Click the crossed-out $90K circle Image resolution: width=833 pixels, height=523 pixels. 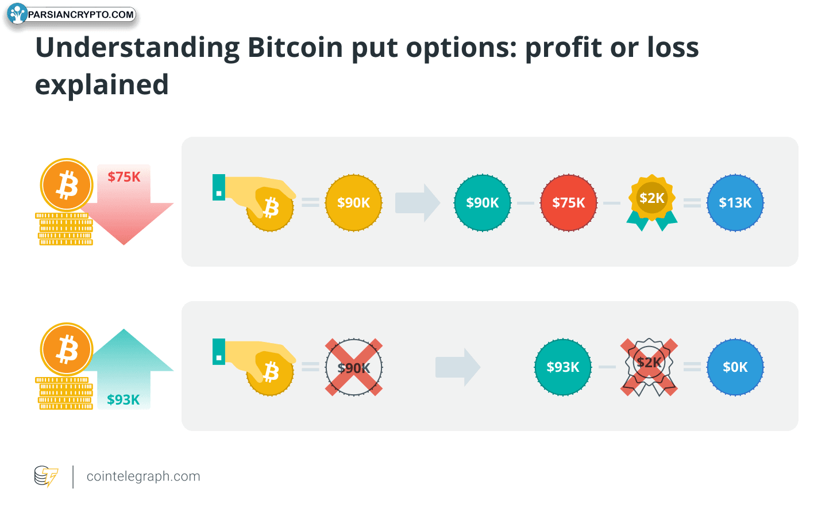click(354, 367)
